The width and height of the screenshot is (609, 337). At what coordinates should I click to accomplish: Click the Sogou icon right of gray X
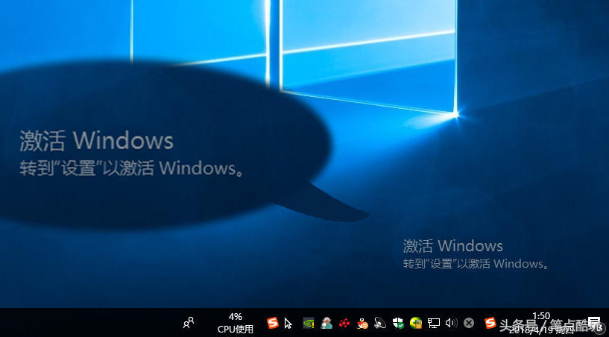[490, 323]
